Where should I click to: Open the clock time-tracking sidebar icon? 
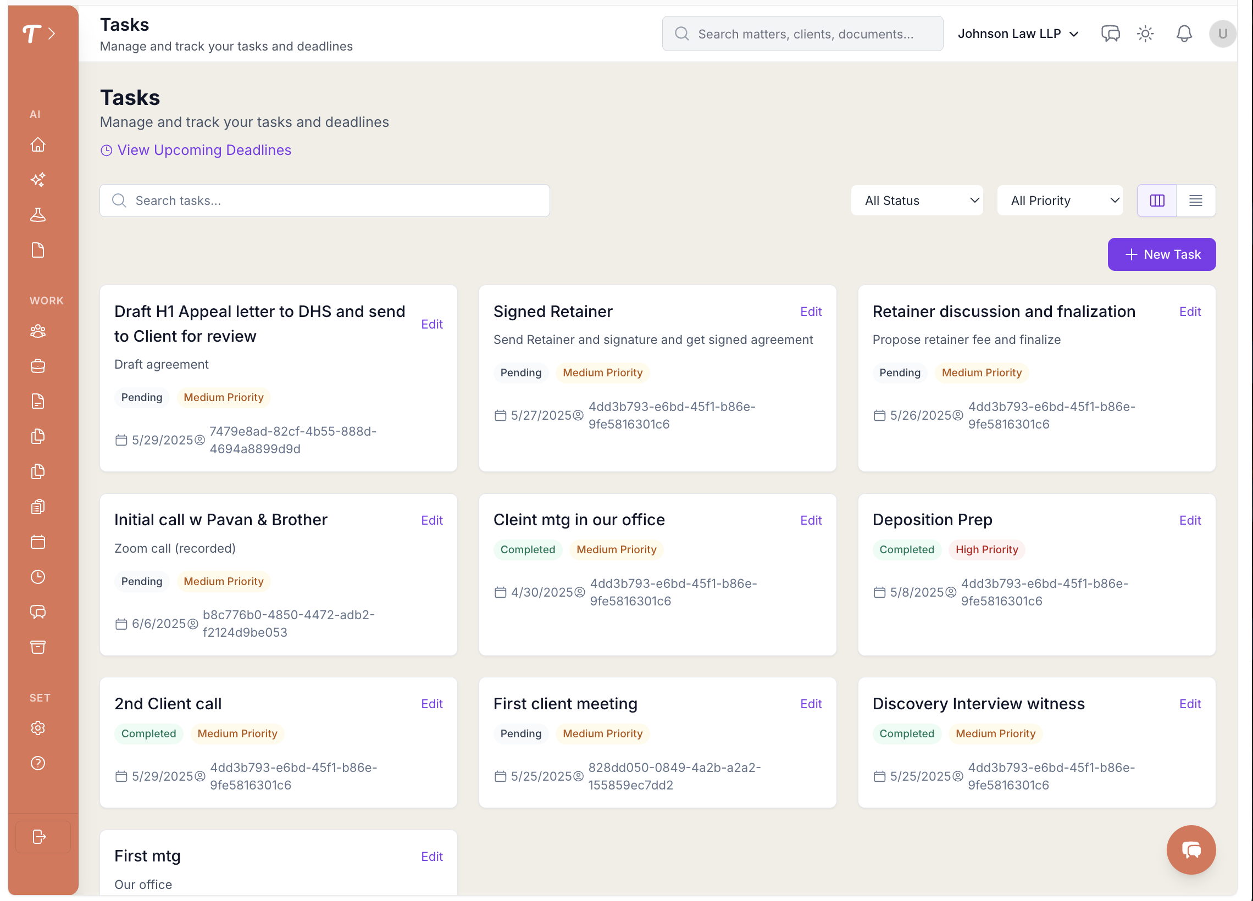point(37,577)
